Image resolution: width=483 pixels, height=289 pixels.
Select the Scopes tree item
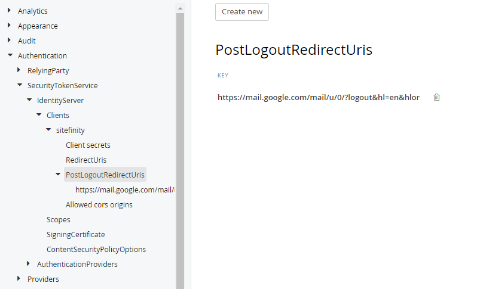pyautogui.click(x=59, y=219)
